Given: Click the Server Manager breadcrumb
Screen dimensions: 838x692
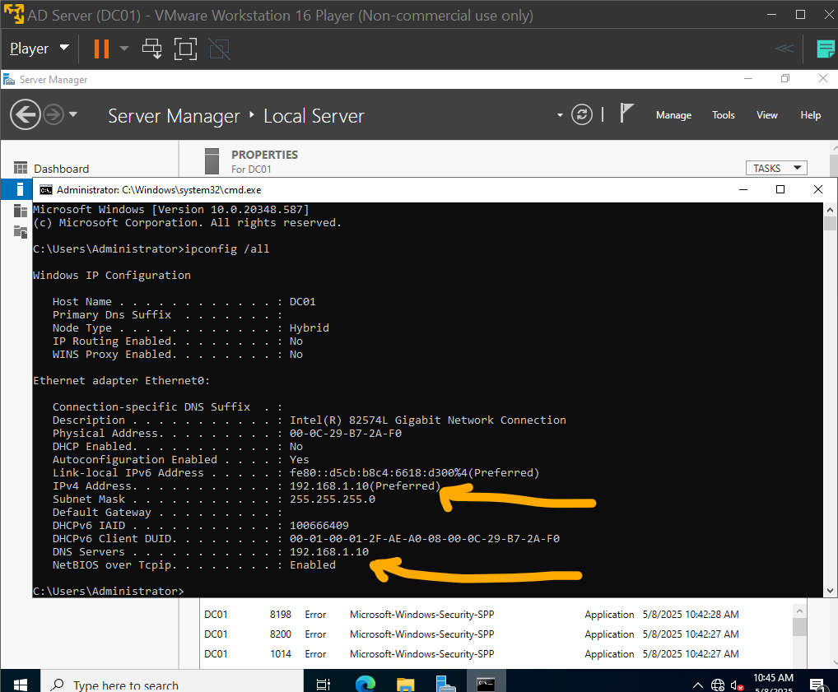Looking at the screenshot, I should (x=174, y=116).
